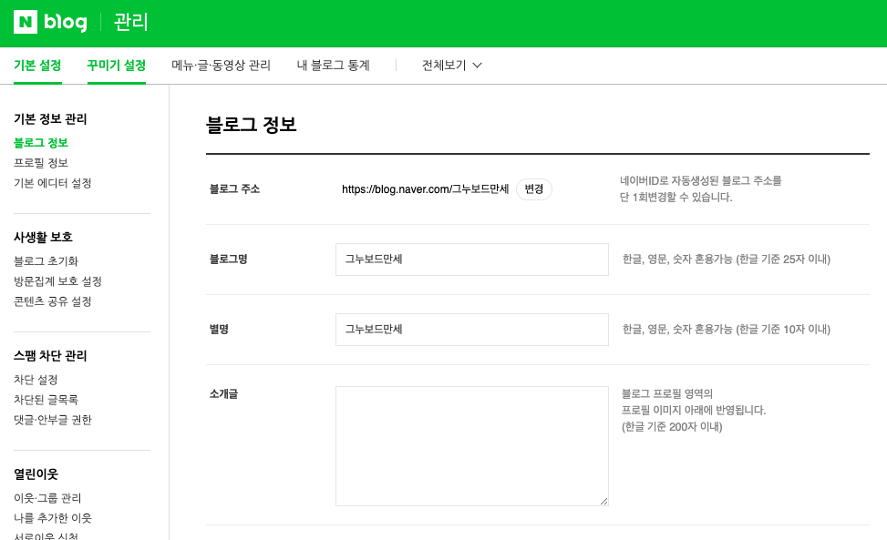Open 내 블로그 통계 tab
Screen dimensions: 887x540
tap(333, 66)
